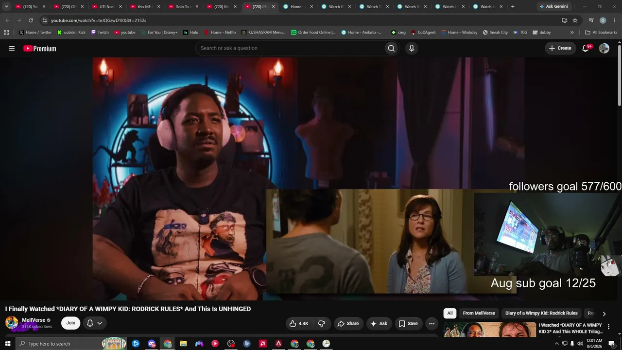622x350 pixels.
Task: Open the DIARY OF A WIMPY KID 3 thumbnail
Action: click(489, 330)
